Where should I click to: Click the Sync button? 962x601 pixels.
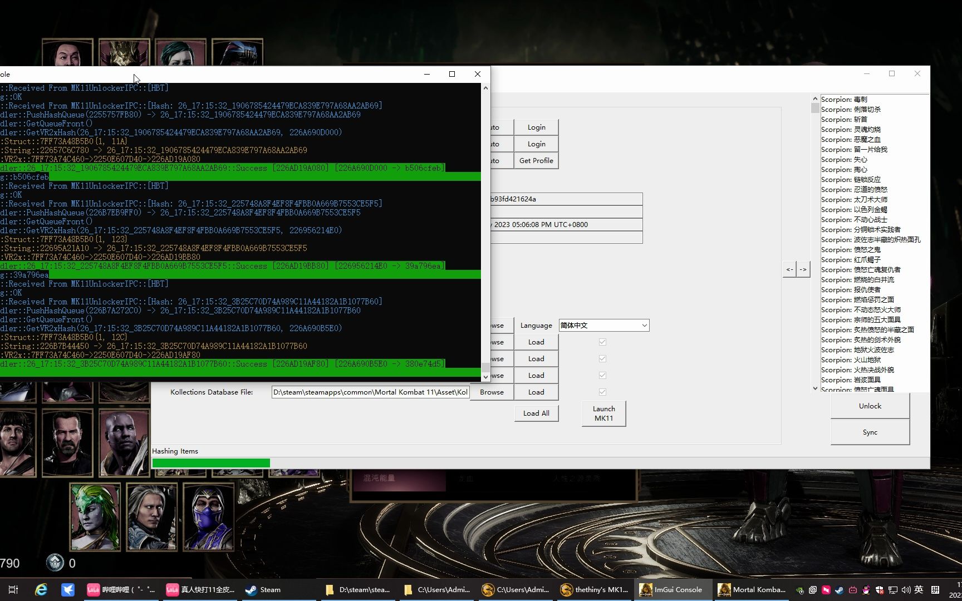(870, 432)
